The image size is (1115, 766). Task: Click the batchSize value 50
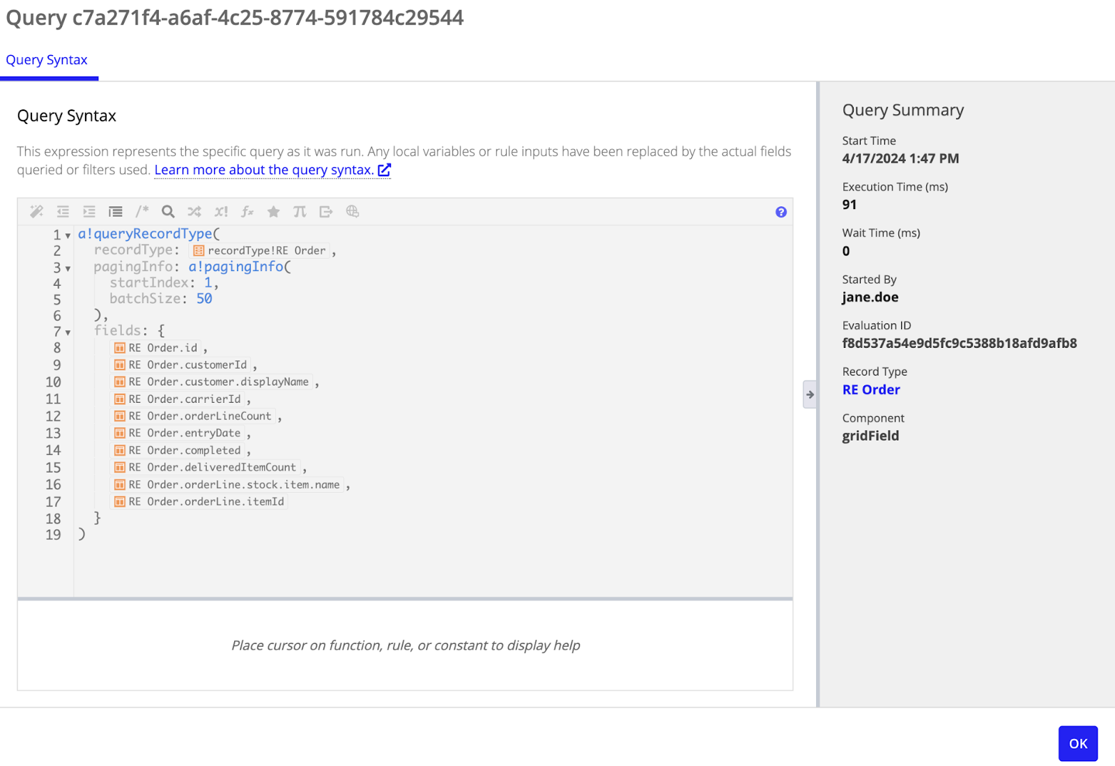(204, 298)
